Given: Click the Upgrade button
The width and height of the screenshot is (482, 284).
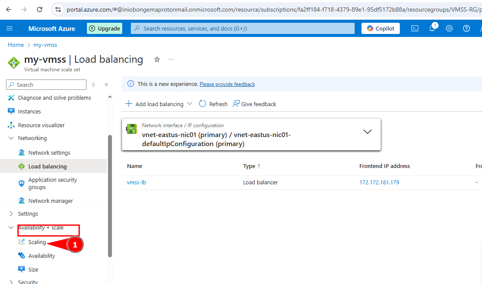Looking at the screenshot, I should click(105, 28).
